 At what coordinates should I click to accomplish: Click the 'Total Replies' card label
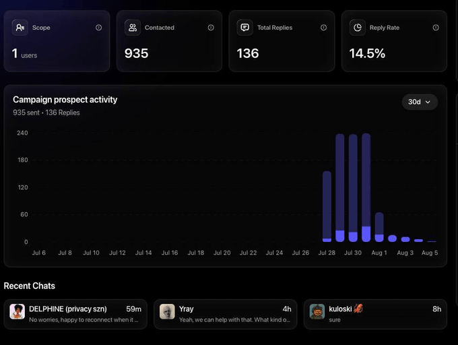point(275,28)
